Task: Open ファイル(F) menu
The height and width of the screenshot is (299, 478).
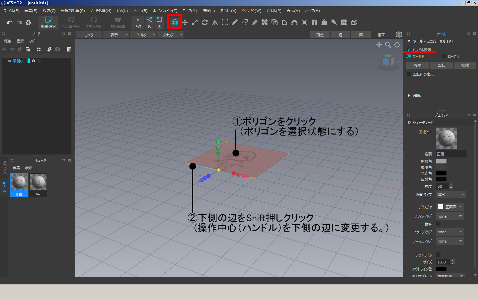Action: [12, 11]
